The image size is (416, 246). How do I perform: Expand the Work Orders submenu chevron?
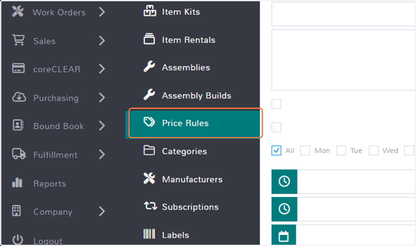point(102,12)
